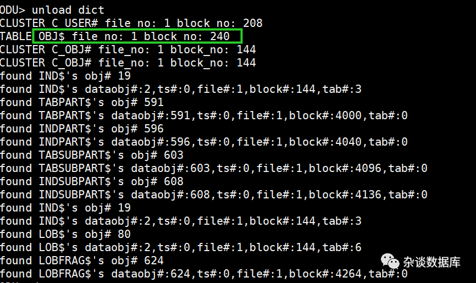Click 'found TABSUBPART$'s obj# 603' line

[x=92, y=155]
